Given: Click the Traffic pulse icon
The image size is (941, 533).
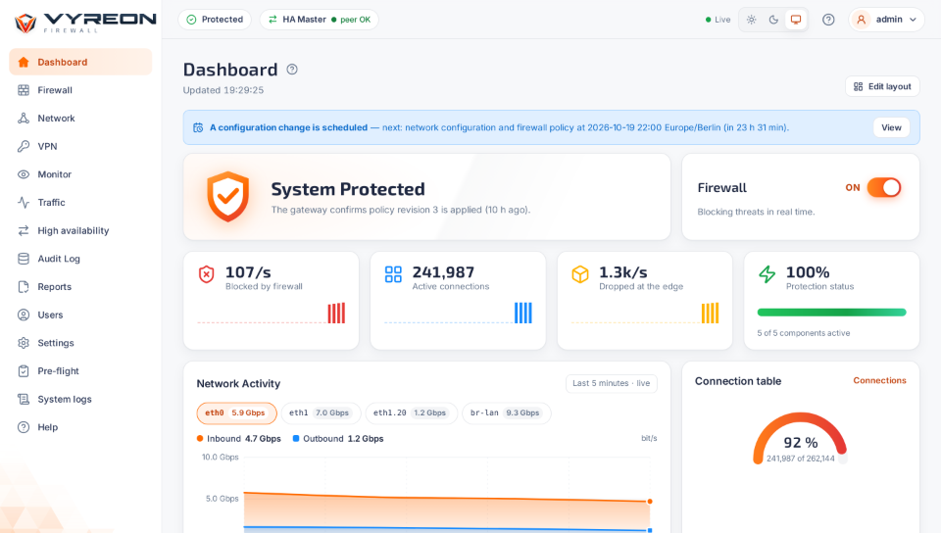Looking at the screenshot, I should click(x=24, y=203).
